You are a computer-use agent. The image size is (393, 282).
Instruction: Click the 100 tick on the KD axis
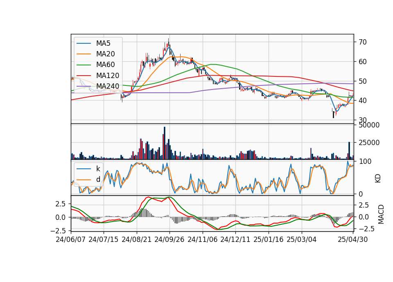pos(365,161)
